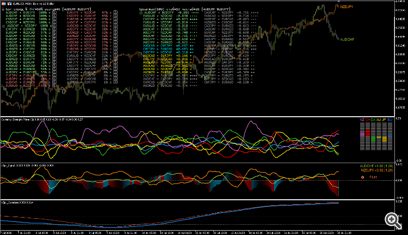Click the R button for CADCHF + EURAUD 96%
This screenshot has height=235, width=408.
pos(54,42)
